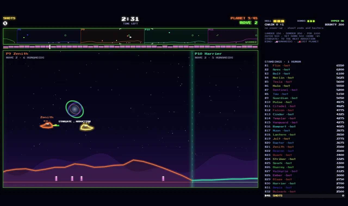The height and width of the screenshot is (206, 348).
Task: Click the orange Zenith bot ship
Action: pos(47,125)
